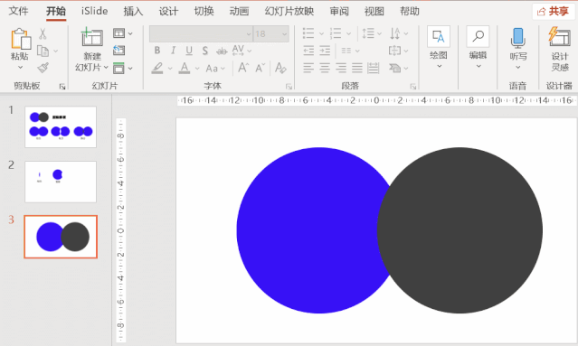Viewport: 578px width, 346px height.
Task: Switch to the Animations (动画) tab
Action: tap(239, 12)
